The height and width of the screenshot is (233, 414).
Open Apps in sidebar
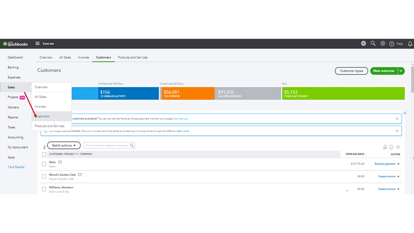pos(11,157)
